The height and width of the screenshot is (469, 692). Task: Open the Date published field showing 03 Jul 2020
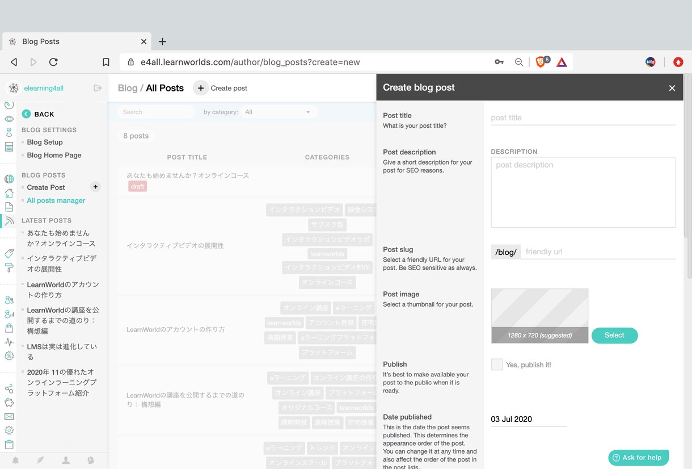tap(529, 419)
